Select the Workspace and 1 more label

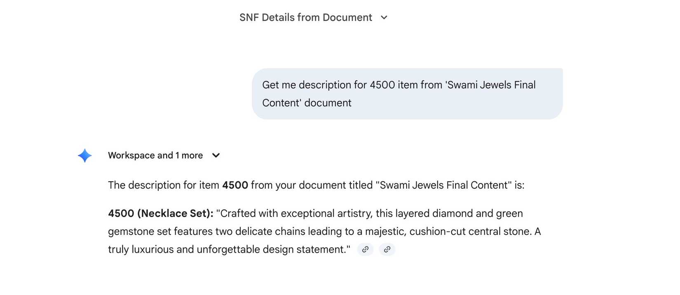pyautogui.click(x=155, y=155)
